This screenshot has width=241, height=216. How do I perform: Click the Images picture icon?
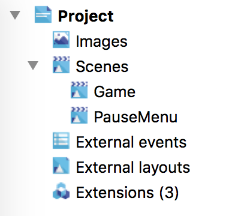[61, 40]
